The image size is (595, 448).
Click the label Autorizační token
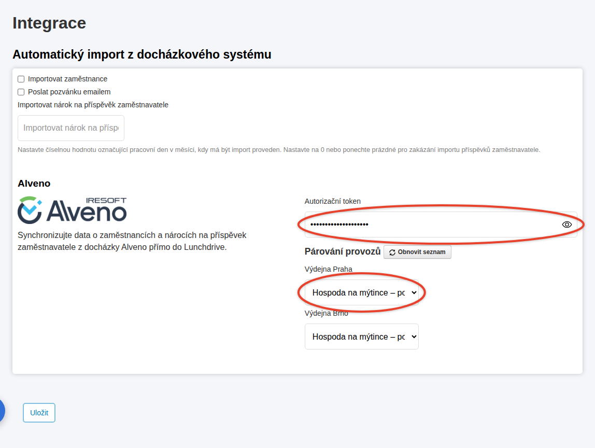coord(332,201)
